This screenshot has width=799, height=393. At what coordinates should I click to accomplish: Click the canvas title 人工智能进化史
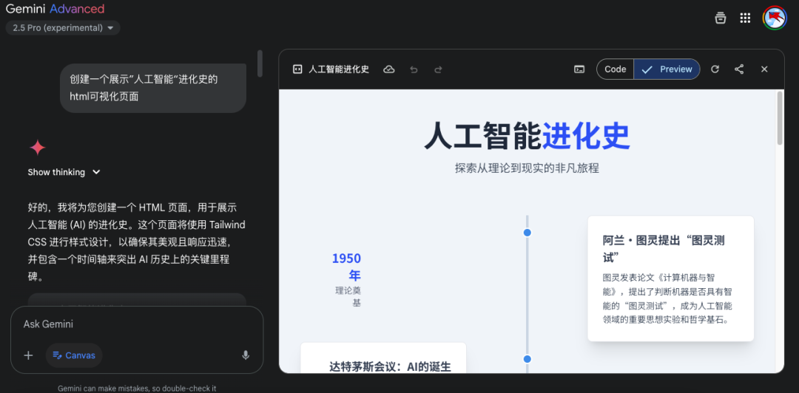pos(339,69)
